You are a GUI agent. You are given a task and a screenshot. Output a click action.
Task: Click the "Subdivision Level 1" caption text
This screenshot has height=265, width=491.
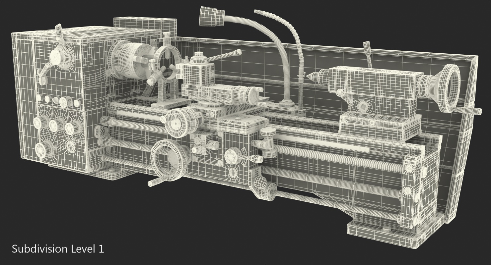click(58, 249)
